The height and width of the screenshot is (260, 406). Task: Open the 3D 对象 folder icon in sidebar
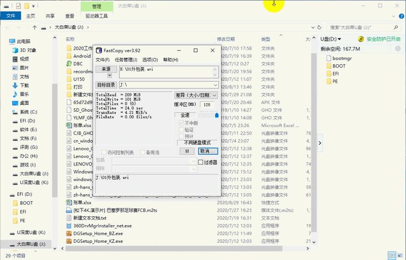coord(15,50)
